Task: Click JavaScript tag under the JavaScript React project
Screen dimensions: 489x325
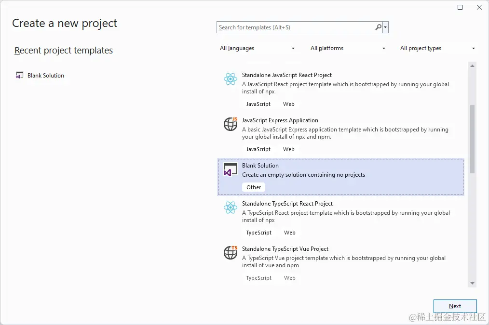Action: [x=258, y=104]
